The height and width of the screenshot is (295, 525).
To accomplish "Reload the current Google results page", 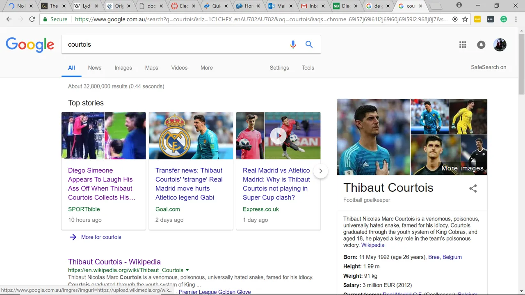I will (x=32, y=19).
